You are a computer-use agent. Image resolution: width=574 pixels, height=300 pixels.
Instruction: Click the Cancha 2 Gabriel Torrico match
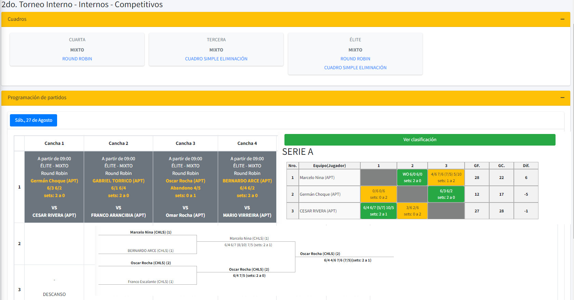pyautogui.click(x=118, y=187)
